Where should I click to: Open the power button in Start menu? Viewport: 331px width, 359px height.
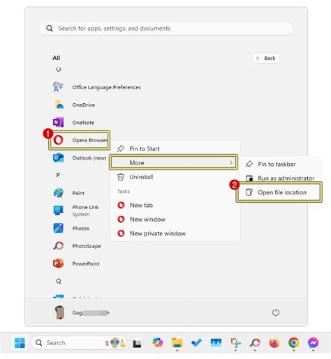(x=276, y=312)
